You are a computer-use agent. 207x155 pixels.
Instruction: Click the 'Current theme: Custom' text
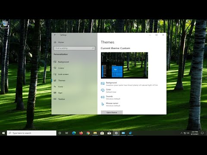(x=115, y=48)
